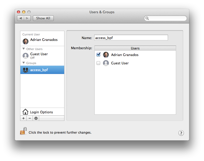Click the Show All button
Image resolution: width=204 pixels, height=161 pixels.
coord(43,18)
